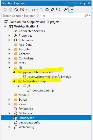Select the WebApplication1 project
Viewport: 93px width, 140px height.
26,26
